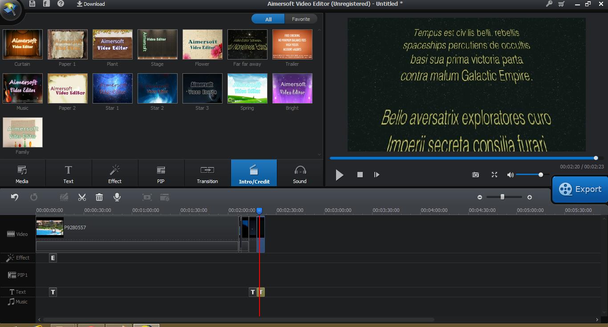
Task: Click the edit clip icon
Action: pyautogui.click(x=64, y=197)
